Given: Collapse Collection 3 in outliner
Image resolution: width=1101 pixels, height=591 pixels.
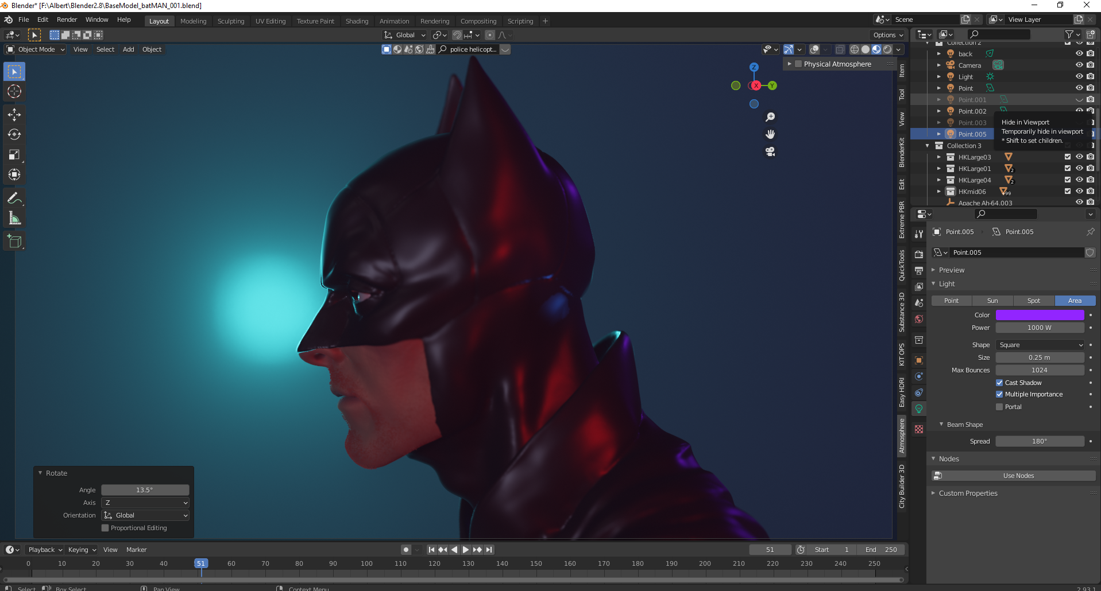Looking at the screenshot, I should pyautogui.click(x=928, y=146).
